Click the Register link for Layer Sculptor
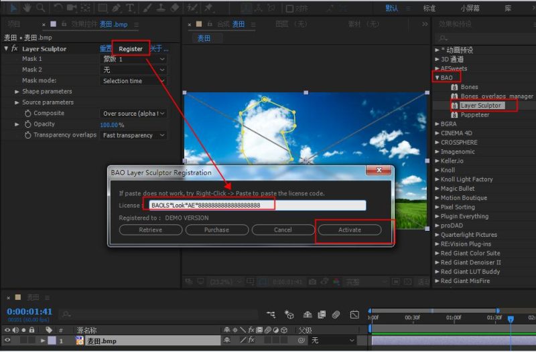This screenshot has height=352, width=536. pos(131,49)
